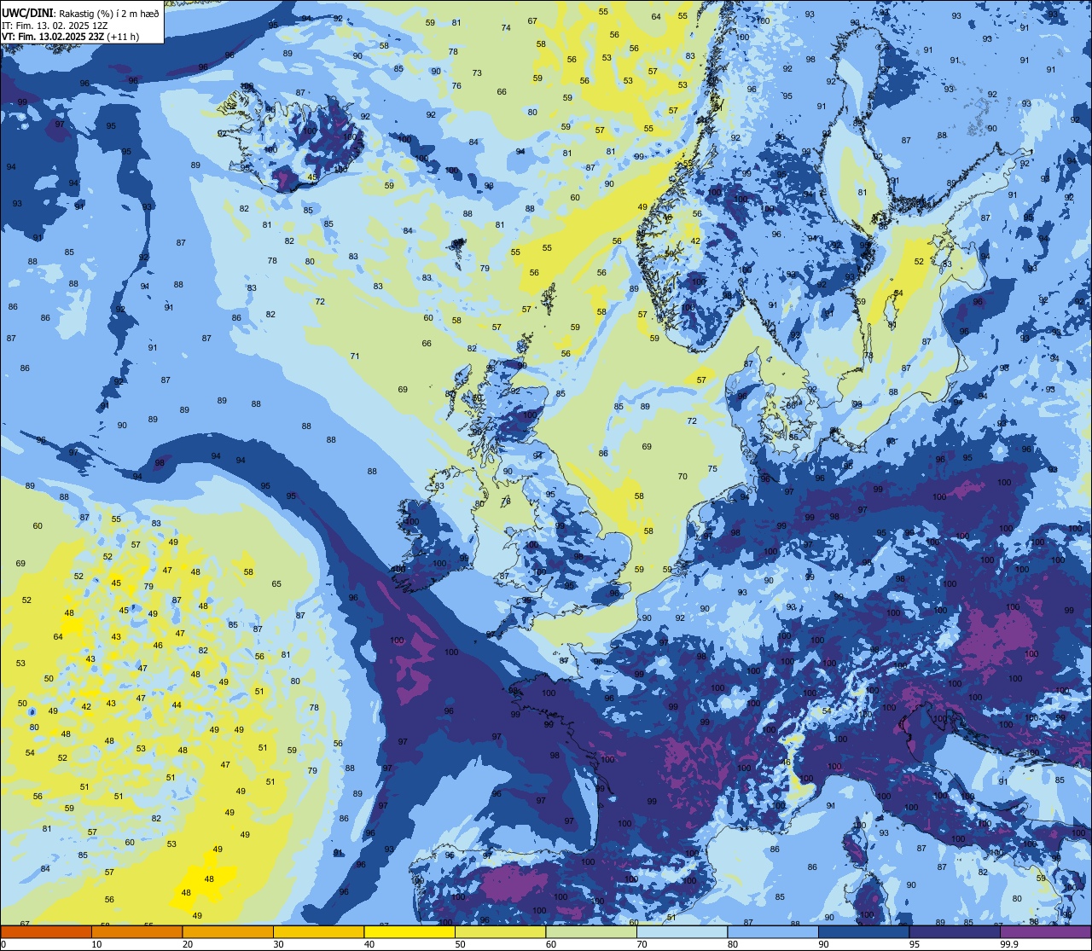Select the medium blue 80–90 legend swatch
This screenshot has height=951, width=1092.
773,932
